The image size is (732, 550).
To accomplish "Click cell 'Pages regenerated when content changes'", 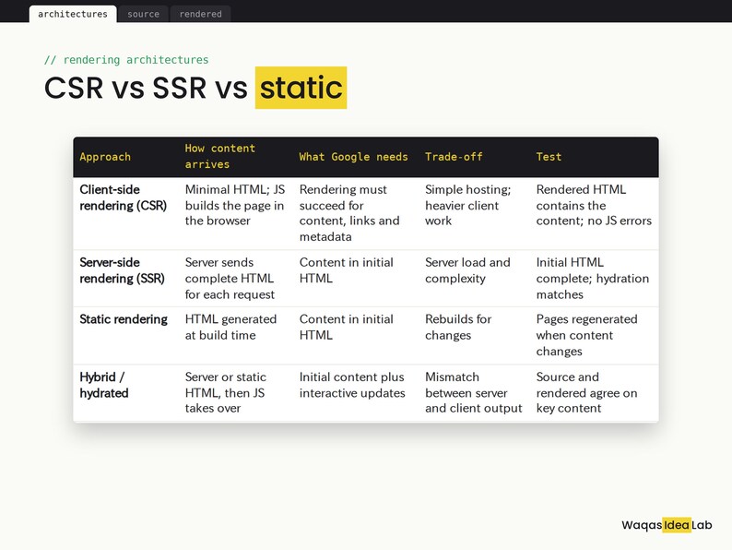I will pyautogui.click(x=587, y=335).
